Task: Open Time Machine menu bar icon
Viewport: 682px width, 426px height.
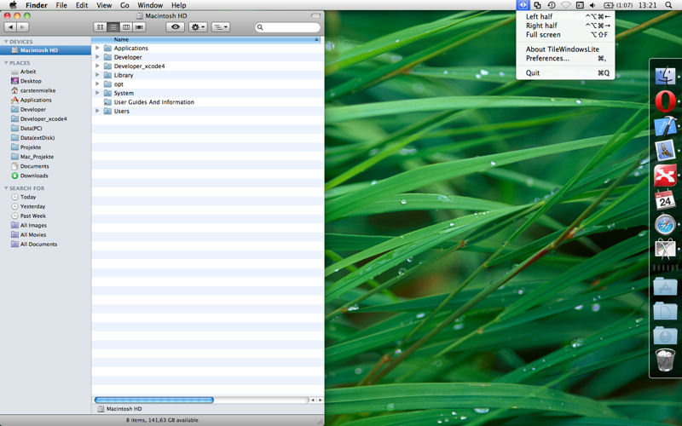Action: pos(551,5)
